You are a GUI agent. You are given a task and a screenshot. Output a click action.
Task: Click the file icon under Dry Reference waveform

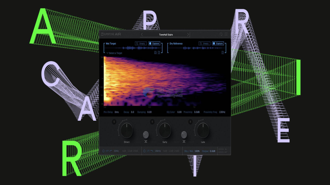pos(222,52)
